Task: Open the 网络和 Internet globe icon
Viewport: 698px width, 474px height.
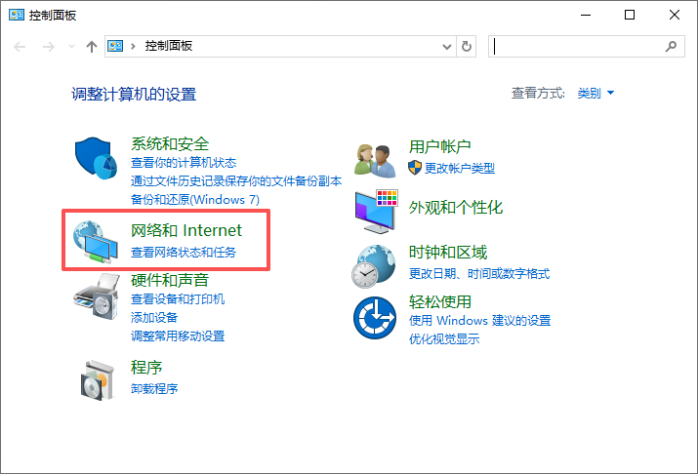Action: point(96,242)
